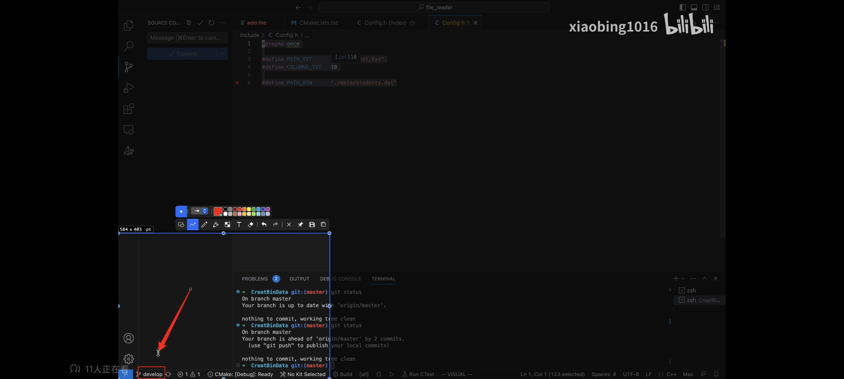Screen dimensions: 844x379
Task: Toggle breakpoint on line 6
Action: coord(237,83)
